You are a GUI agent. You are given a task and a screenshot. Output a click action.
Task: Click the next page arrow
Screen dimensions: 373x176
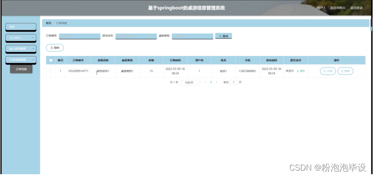pos(216,82)
